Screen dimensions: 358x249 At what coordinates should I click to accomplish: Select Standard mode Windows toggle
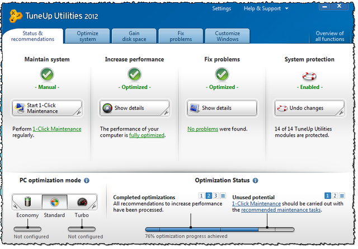point(55,202)
